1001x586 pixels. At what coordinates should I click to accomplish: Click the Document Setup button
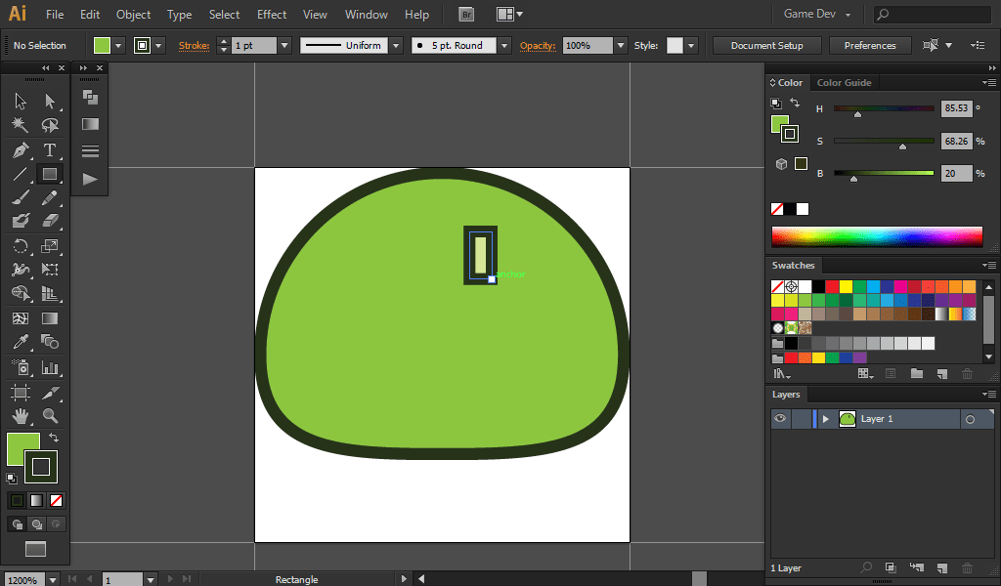coord(766,46)
